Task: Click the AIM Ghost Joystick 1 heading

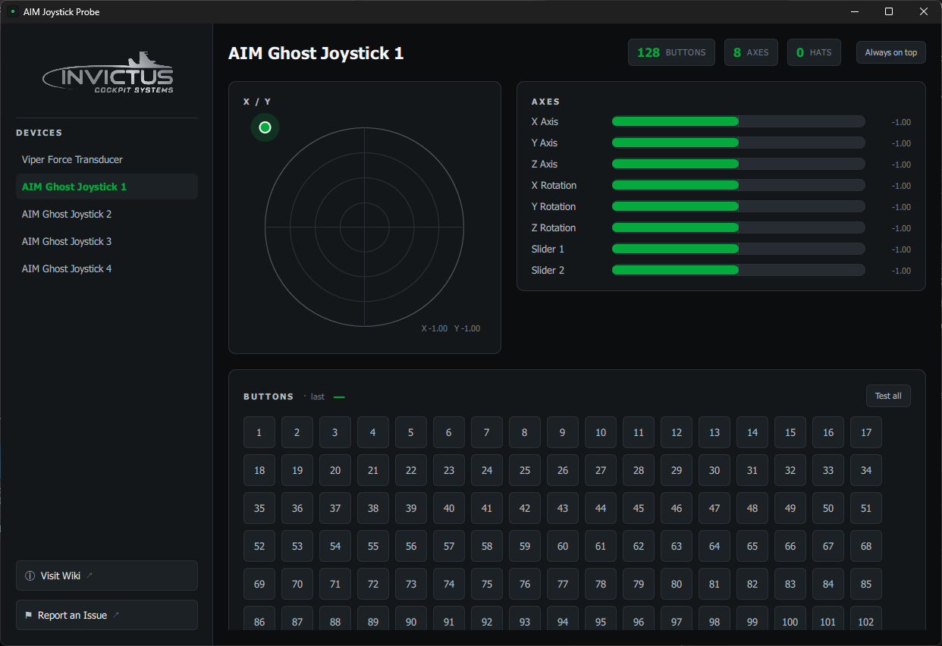Action: pyautogui.click(x=316, y=53)
